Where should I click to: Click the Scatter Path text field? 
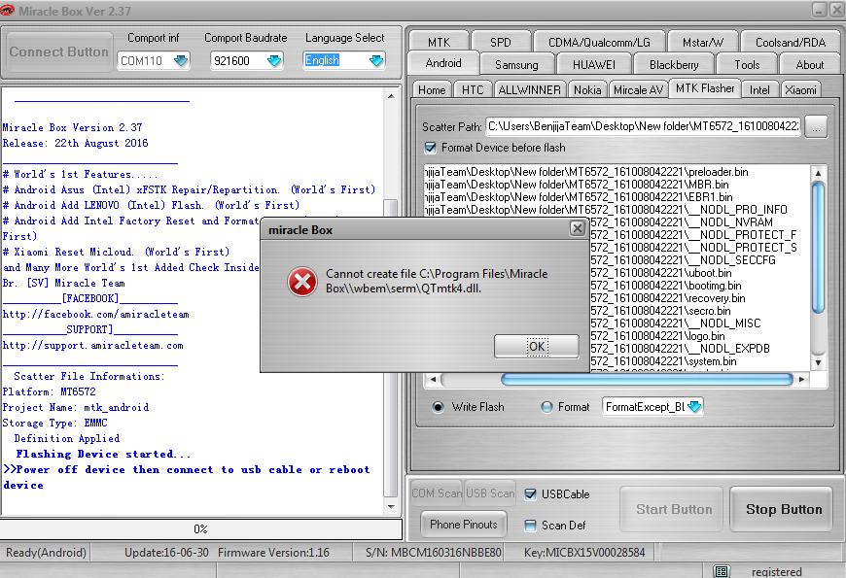pos(644,126)
